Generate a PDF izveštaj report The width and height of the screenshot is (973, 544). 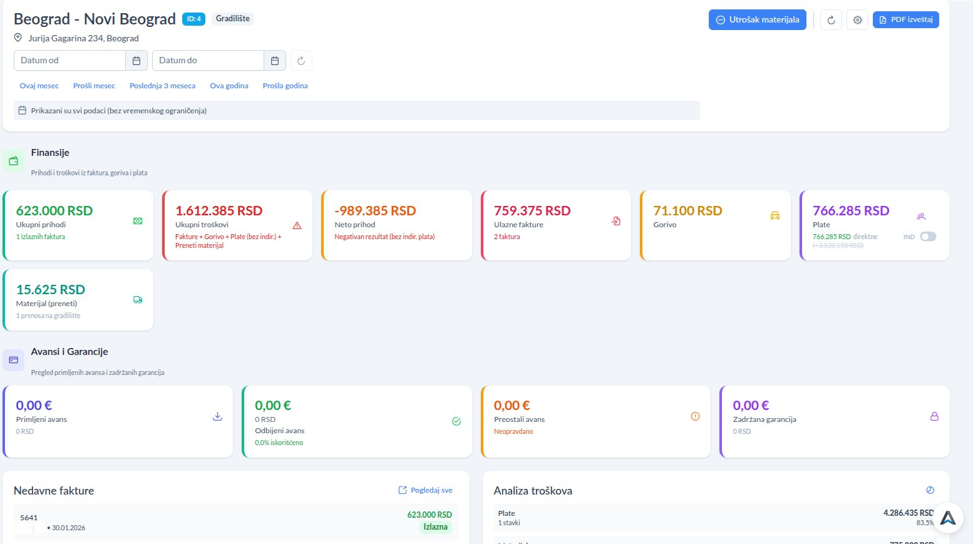tap(906, 19)
